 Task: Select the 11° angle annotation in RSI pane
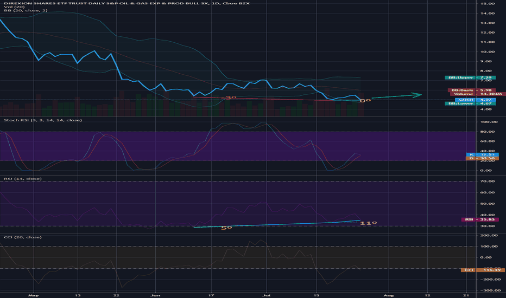point(368,223)
